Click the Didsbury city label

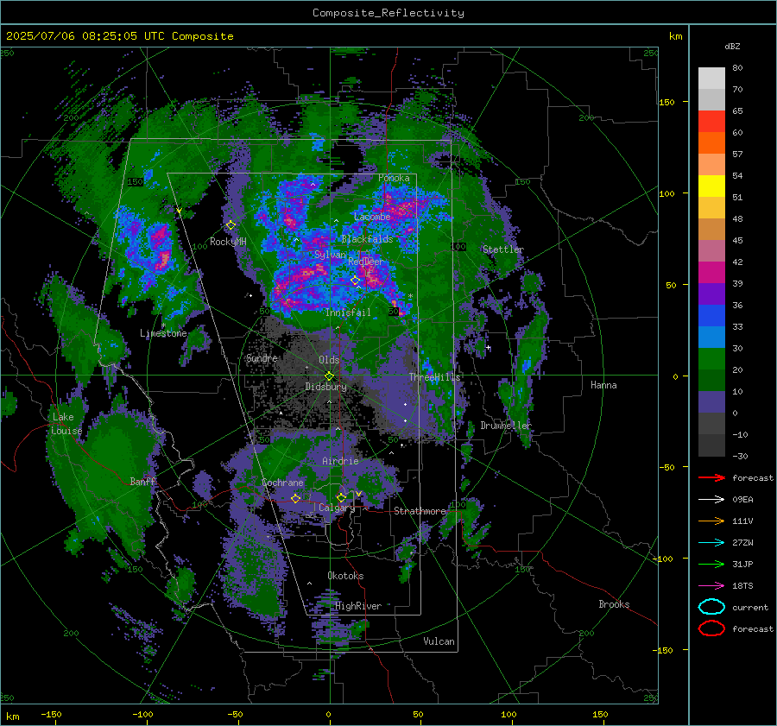[x=325, y=387]
